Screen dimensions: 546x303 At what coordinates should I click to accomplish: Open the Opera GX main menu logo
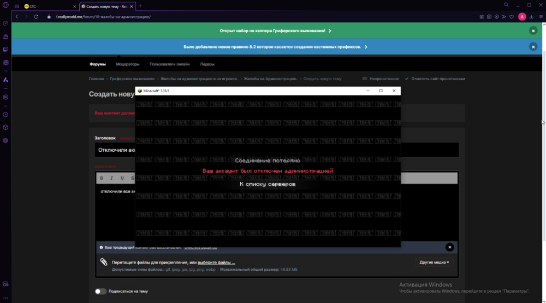click(x=5, y=5)
